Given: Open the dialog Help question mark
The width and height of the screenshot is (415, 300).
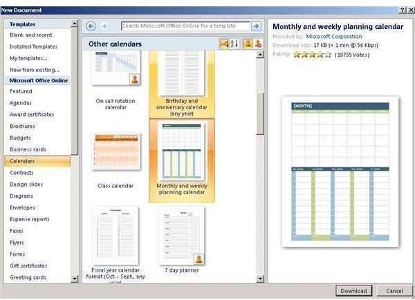Looking at the screenshot, I should pyautogui.click(x=402, y=10).
